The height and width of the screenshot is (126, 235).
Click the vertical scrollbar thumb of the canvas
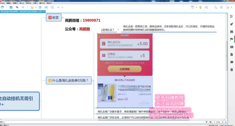[227, 56]
